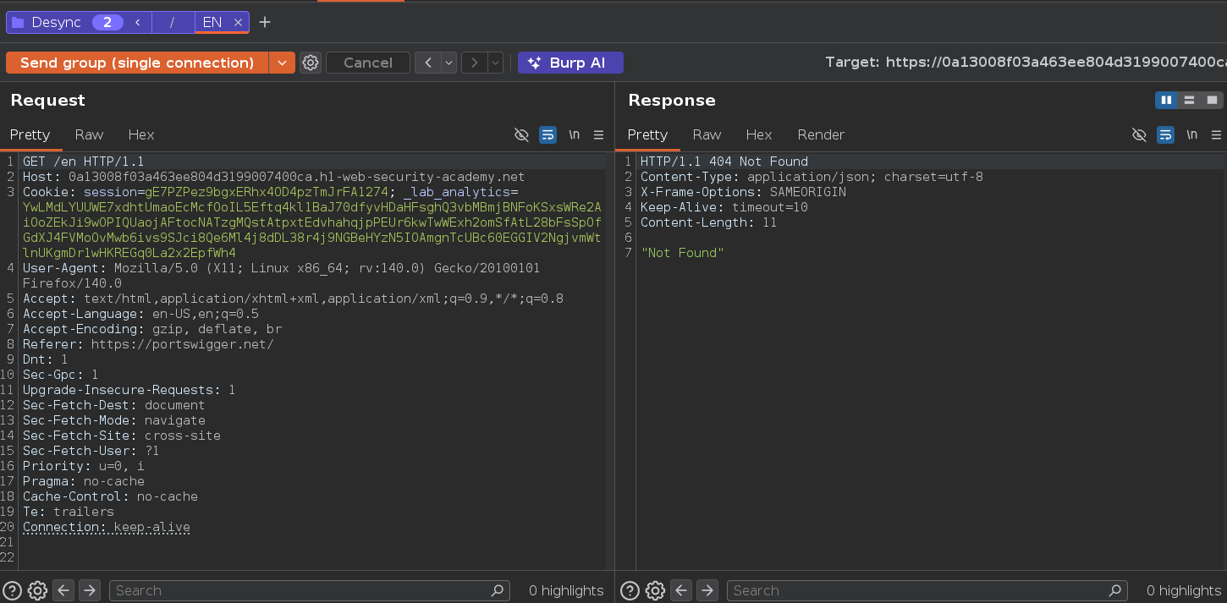
Task: Click the Request editor vertical scrollbar
Action: (x=609, y=362)
